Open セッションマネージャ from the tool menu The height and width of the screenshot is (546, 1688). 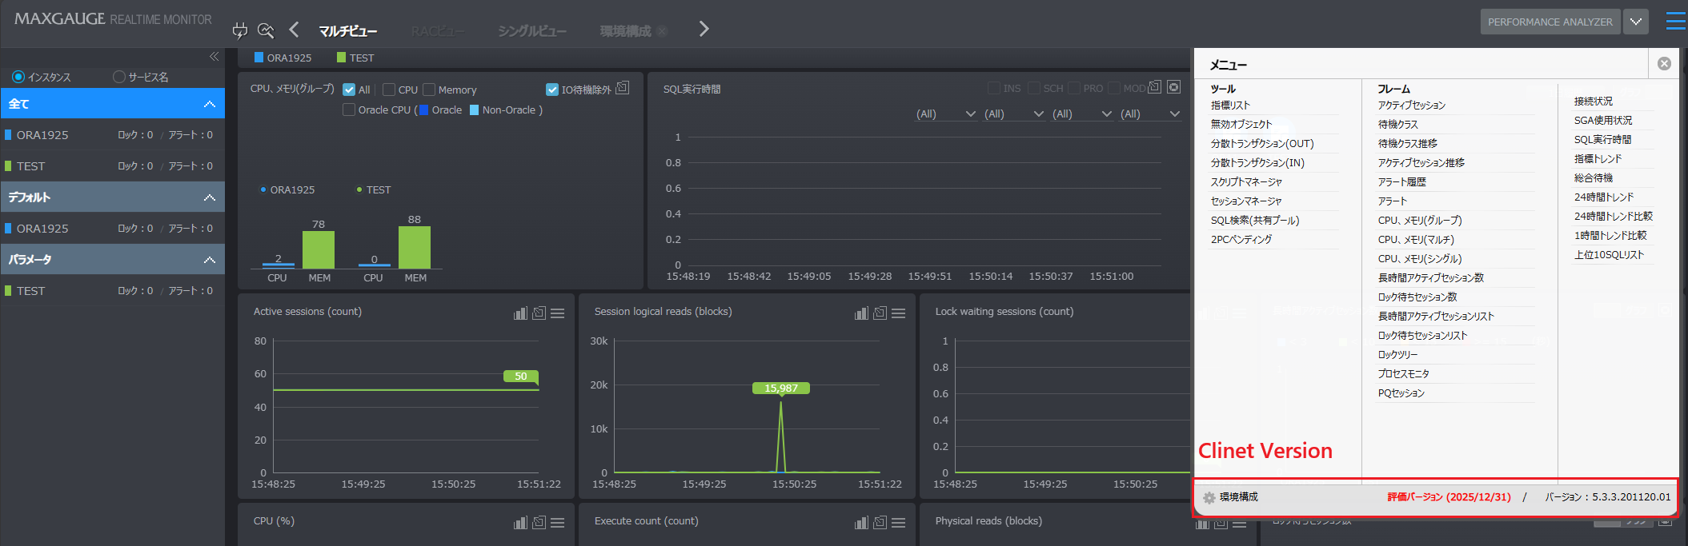[1245, 201]
